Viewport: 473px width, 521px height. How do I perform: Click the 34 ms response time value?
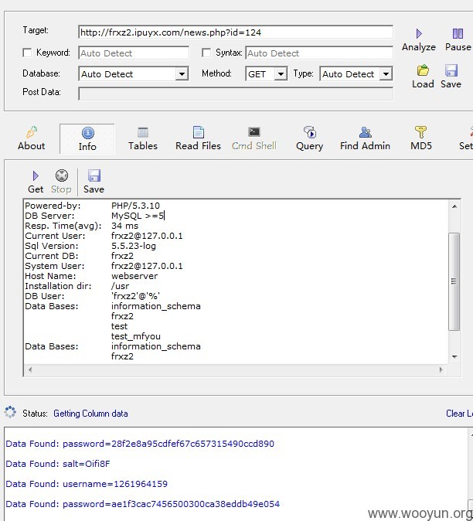coord(125,226)
